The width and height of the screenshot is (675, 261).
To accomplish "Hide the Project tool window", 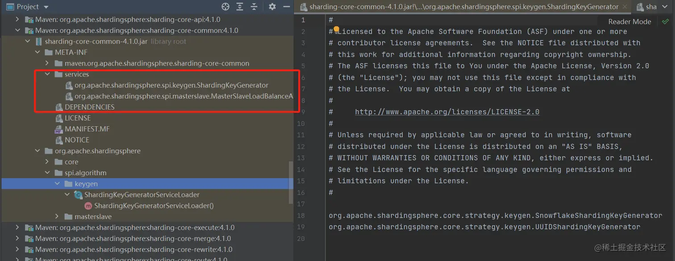I will [x=287, y=7].
